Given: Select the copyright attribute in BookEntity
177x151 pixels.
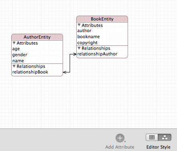Looking at the screenshot, I should pos(87,43).
